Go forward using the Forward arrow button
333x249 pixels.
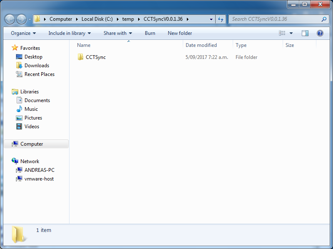21,19
